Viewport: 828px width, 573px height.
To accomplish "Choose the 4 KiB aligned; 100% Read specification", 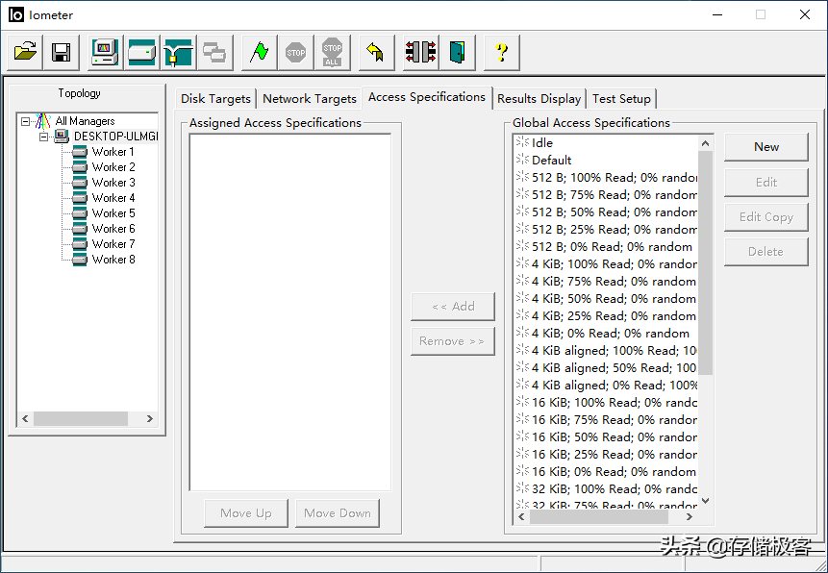I will [613, 351].
